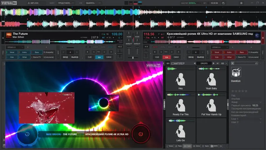Open STEMS 2.0 dropdown on deck A
The height and width of the screenshot is (150, 266).
[15, 47]
